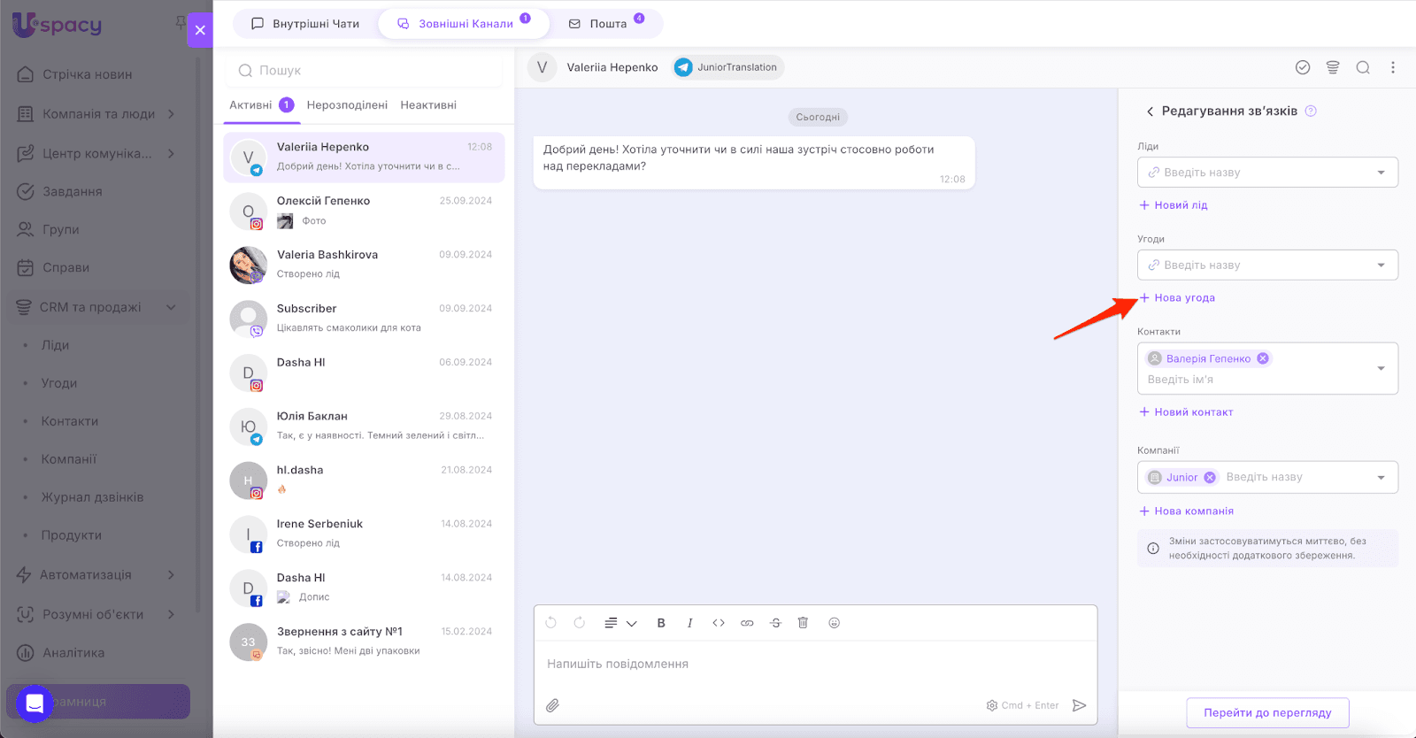This screenshot has width=1416, height=738.
Task: Click the search icon in chat header
Action: pyautogui.click(x=1363, y=67)
